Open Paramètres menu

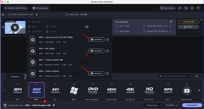click(x=167, y=8)
